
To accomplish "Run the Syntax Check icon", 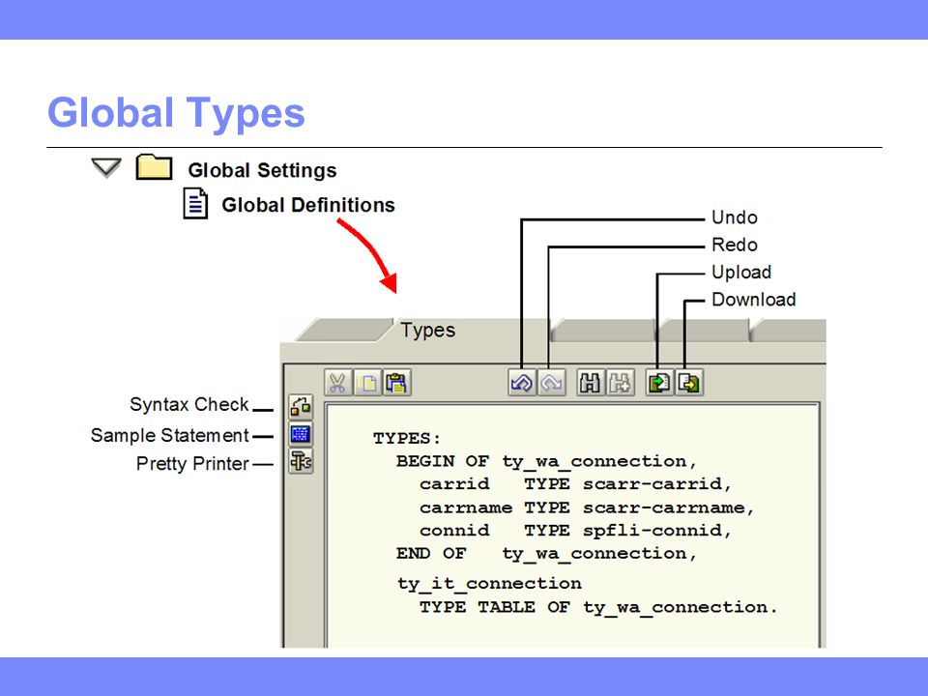I will pos(301,407).
